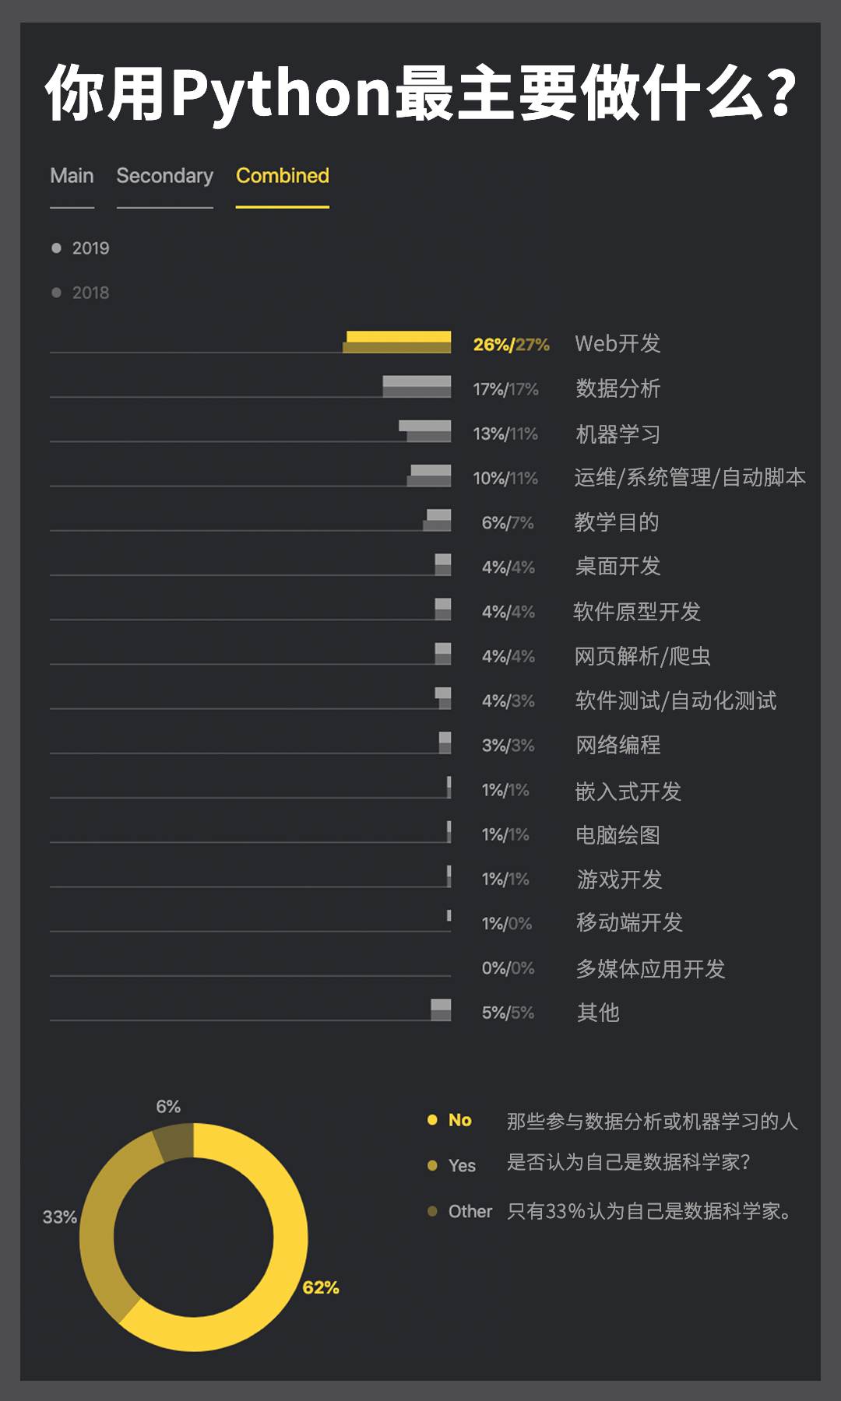Click the 其他 bar in chart

441,1009
